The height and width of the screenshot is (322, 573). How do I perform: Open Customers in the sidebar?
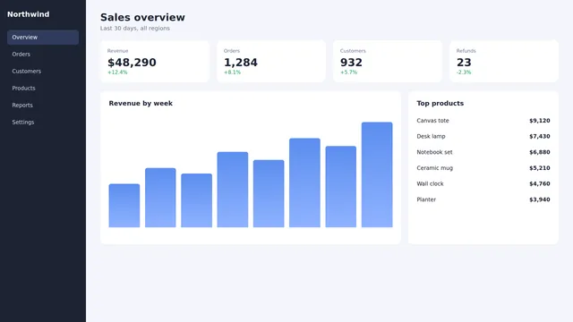pyautogui.click(x=43, y=72)
